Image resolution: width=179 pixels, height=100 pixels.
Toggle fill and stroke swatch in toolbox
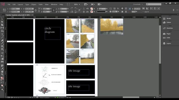(2, 78)
